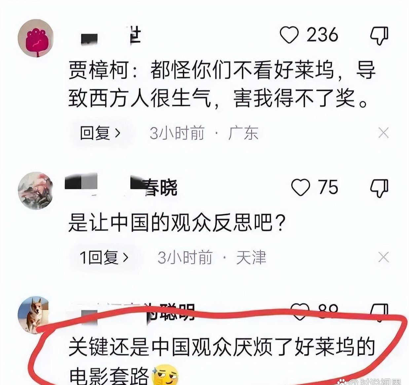Dislike the corgi-avatar user's comment
The image size is (409, 385).
coord(379,312)
